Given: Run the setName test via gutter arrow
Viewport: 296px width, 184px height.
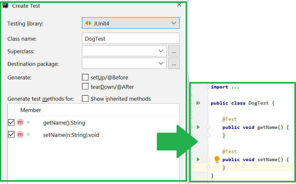Looking at the screenshot, I should [198, 159].
